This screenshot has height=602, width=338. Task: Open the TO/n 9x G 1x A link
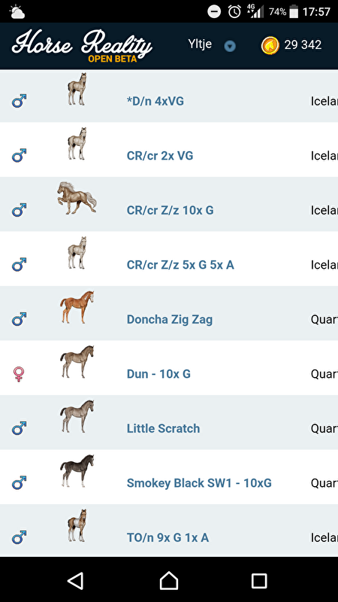pyautogui.click(x=167, y=537)
